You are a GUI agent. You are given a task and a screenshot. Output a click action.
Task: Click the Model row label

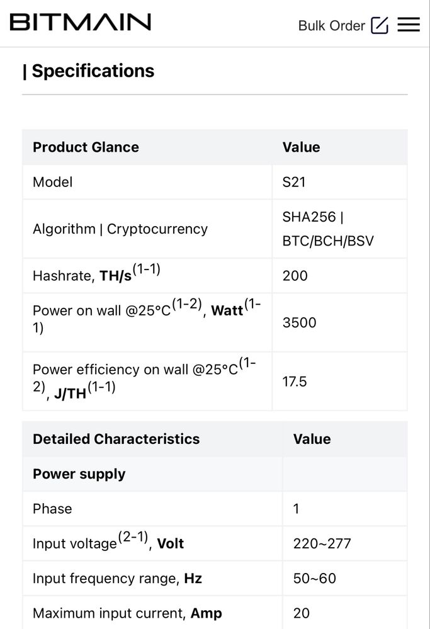[53, 182]
